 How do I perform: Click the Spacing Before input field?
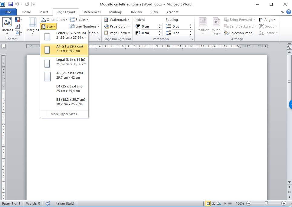point(180,26)
